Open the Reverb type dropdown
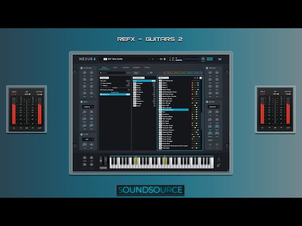The width and height of the screenshot is (302, 226). [213, 107]
